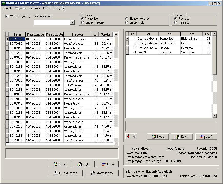Open the Pojazdy menu

pyautogui.click(x=7, y=8)
